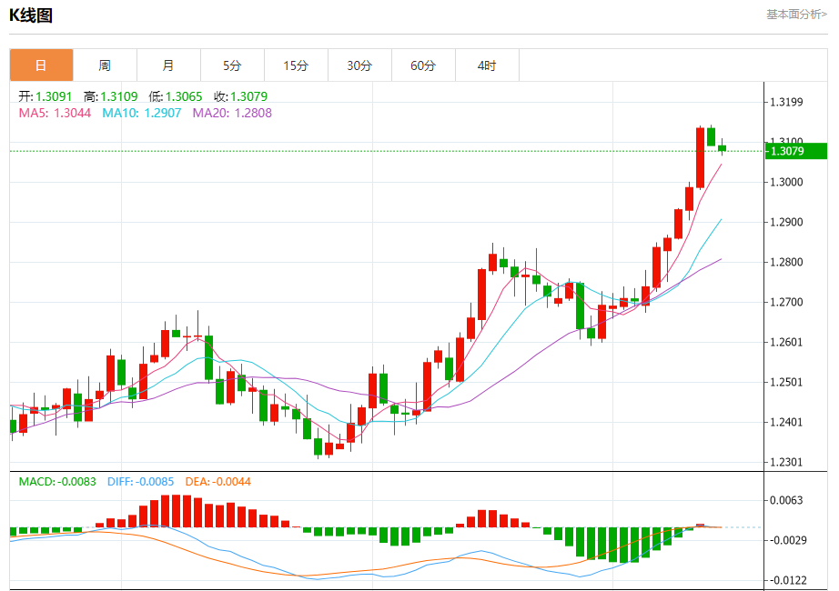Click the tallest red candlestick near 1.31
This screenshot has height=591, width=839.
700,158
